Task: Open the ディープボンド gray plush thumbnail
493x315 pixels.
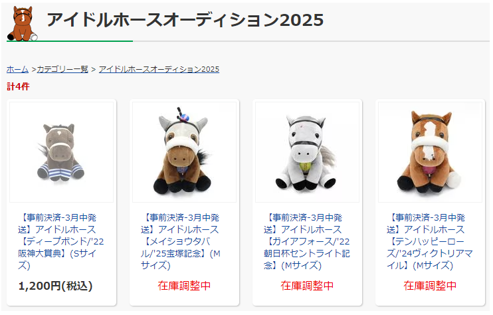Action: click(x=61, y=152)
